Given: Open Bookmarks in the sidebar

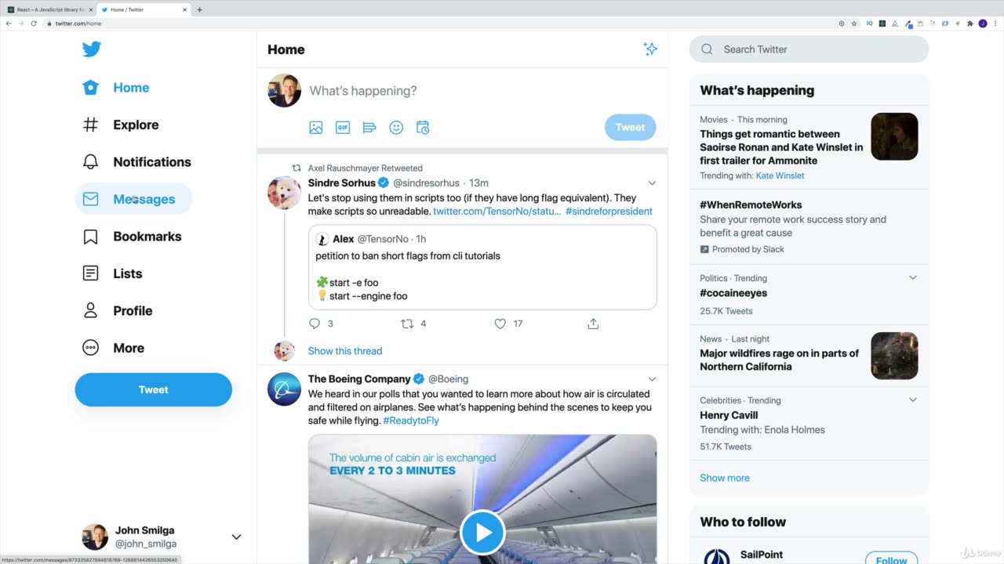Looking at the screenshot, I should [x=132, y=237].
